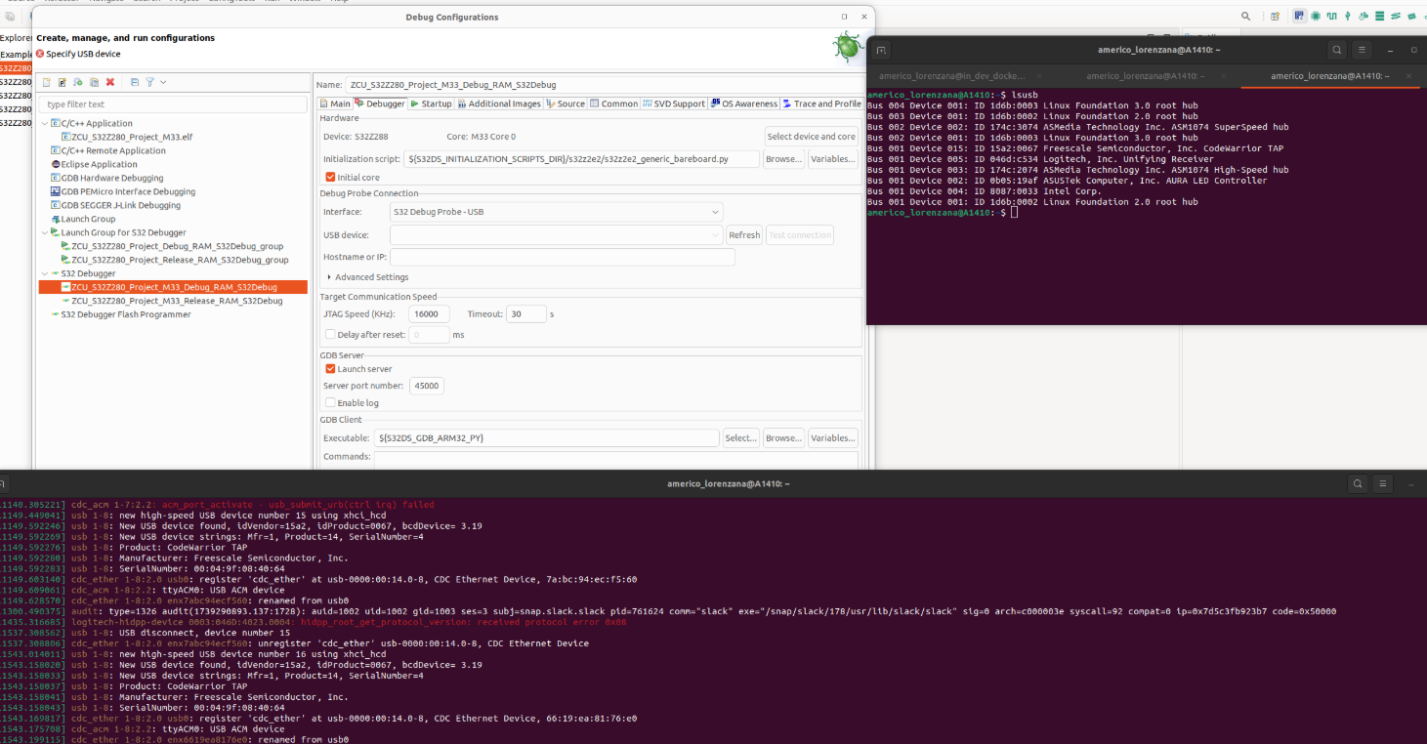Delete the selected launch configuration

click(109, 83)
